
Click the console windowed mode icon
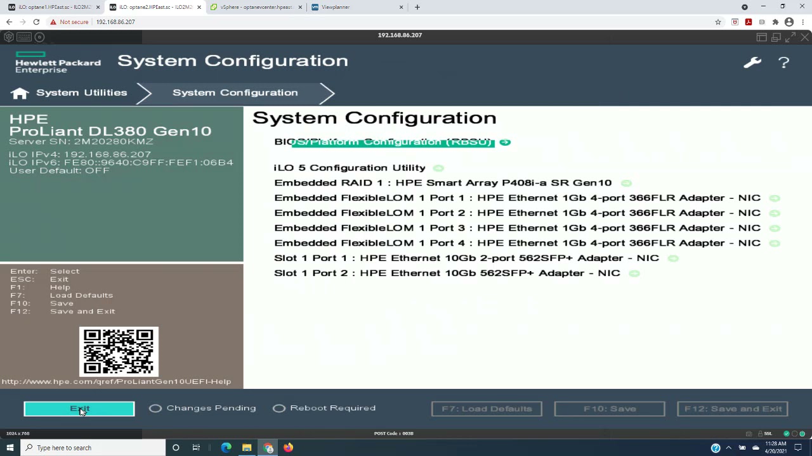(x=776, y=37)
